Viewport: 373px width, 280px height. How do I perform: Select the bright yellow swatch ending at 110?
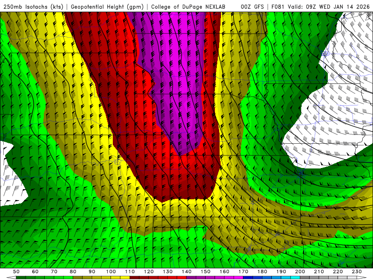(125, 278)
